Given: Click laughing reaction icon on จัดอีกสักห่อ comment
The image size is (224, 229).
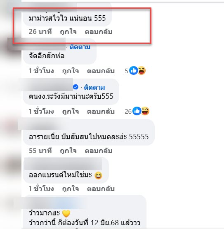Looking at the screenshot, I should (141, 71).
